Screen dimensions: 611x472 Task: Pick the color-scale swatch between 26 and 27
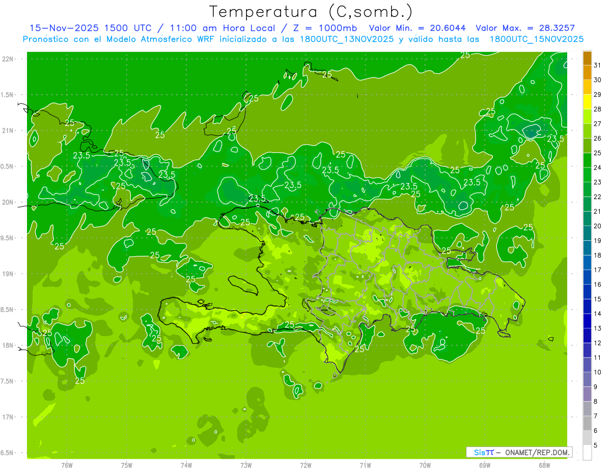[x=587, y=131]
